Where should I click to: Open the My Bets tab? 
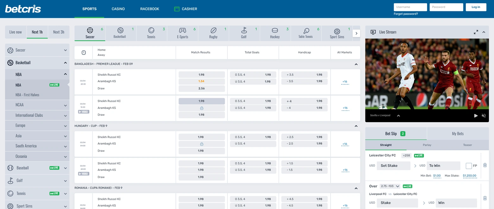pyautogui.click(x=458, y=134)
